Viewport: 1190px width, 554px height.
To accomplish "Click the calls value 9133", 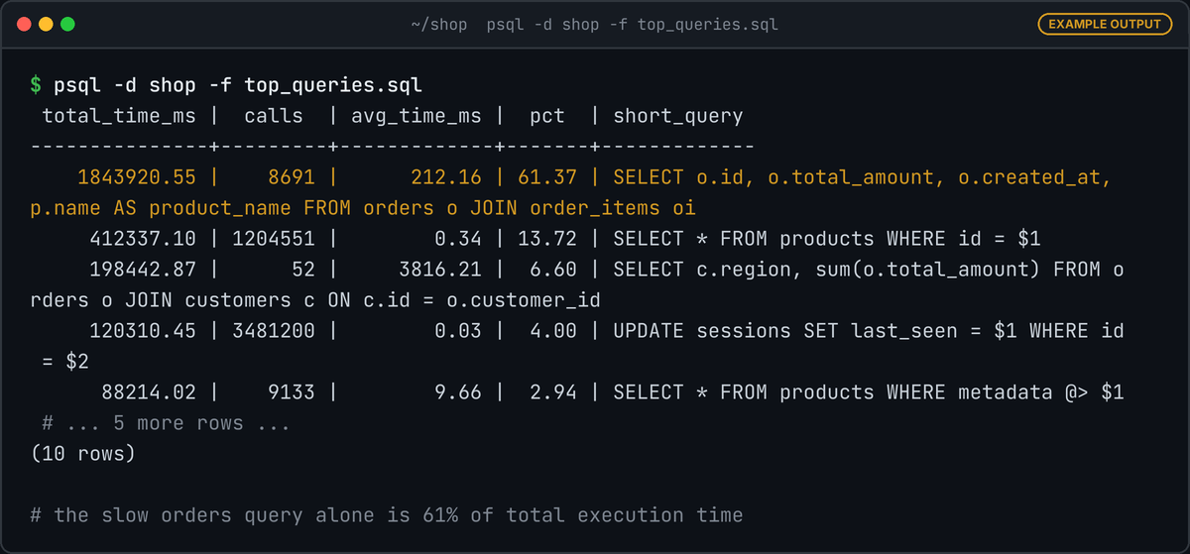I will (292, 392).
